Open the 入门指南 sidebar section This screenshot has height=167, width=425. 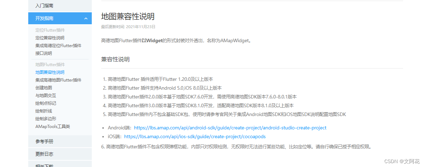[x=60, y=6]
